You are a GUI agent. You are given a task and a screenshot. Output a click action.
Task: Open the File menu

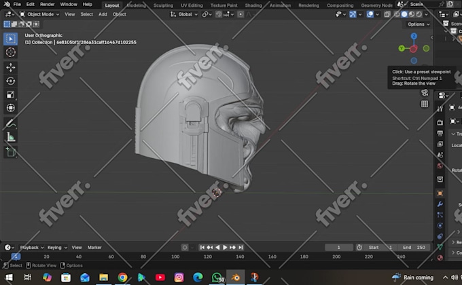17,5
